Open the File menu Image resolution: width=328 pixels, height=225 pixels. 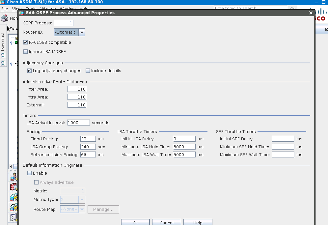tap(5, 9)
